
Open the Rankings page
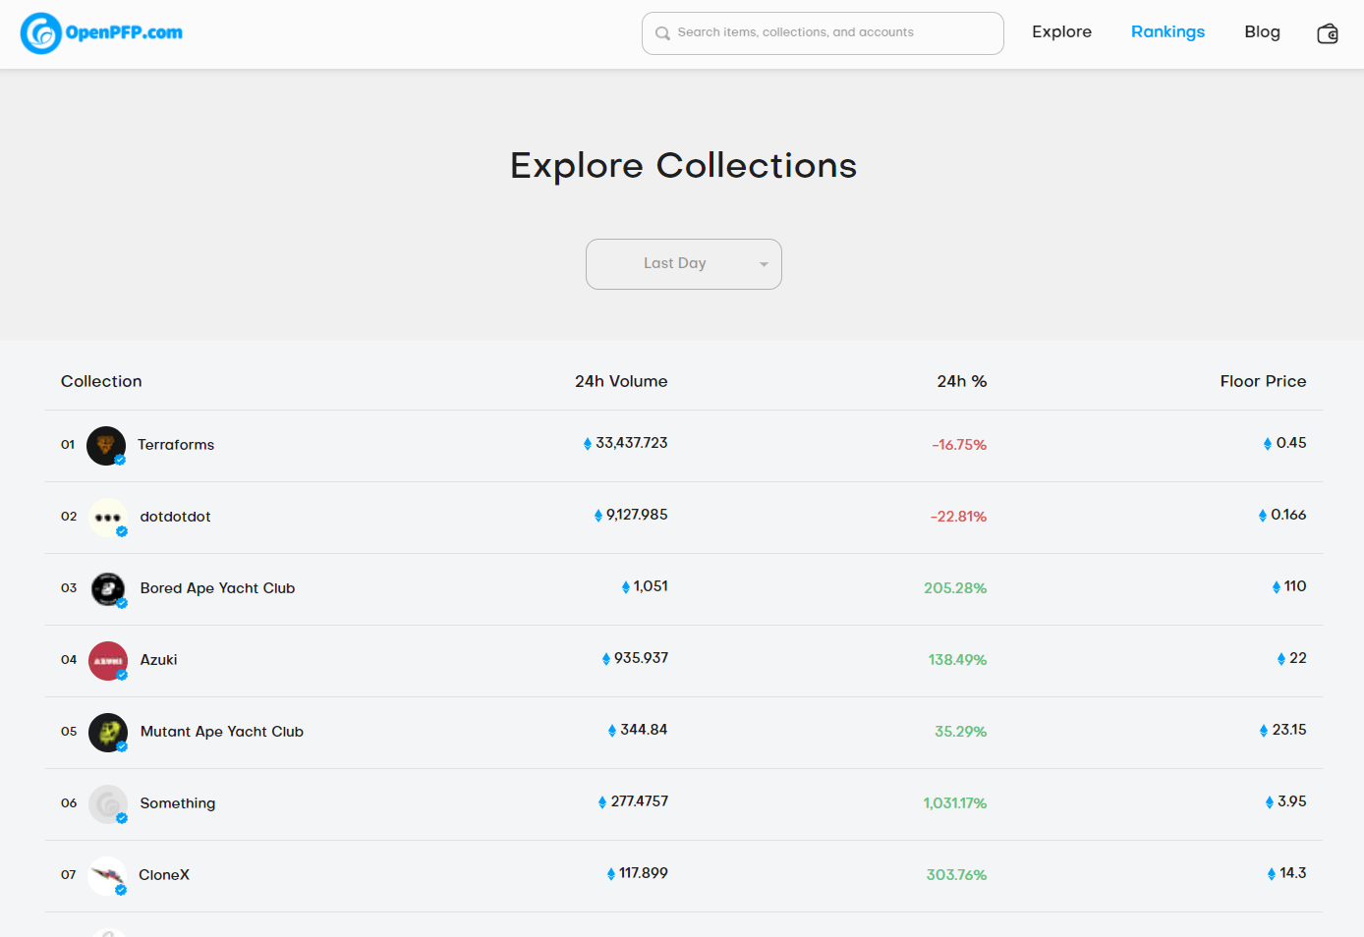point(1167,32)
